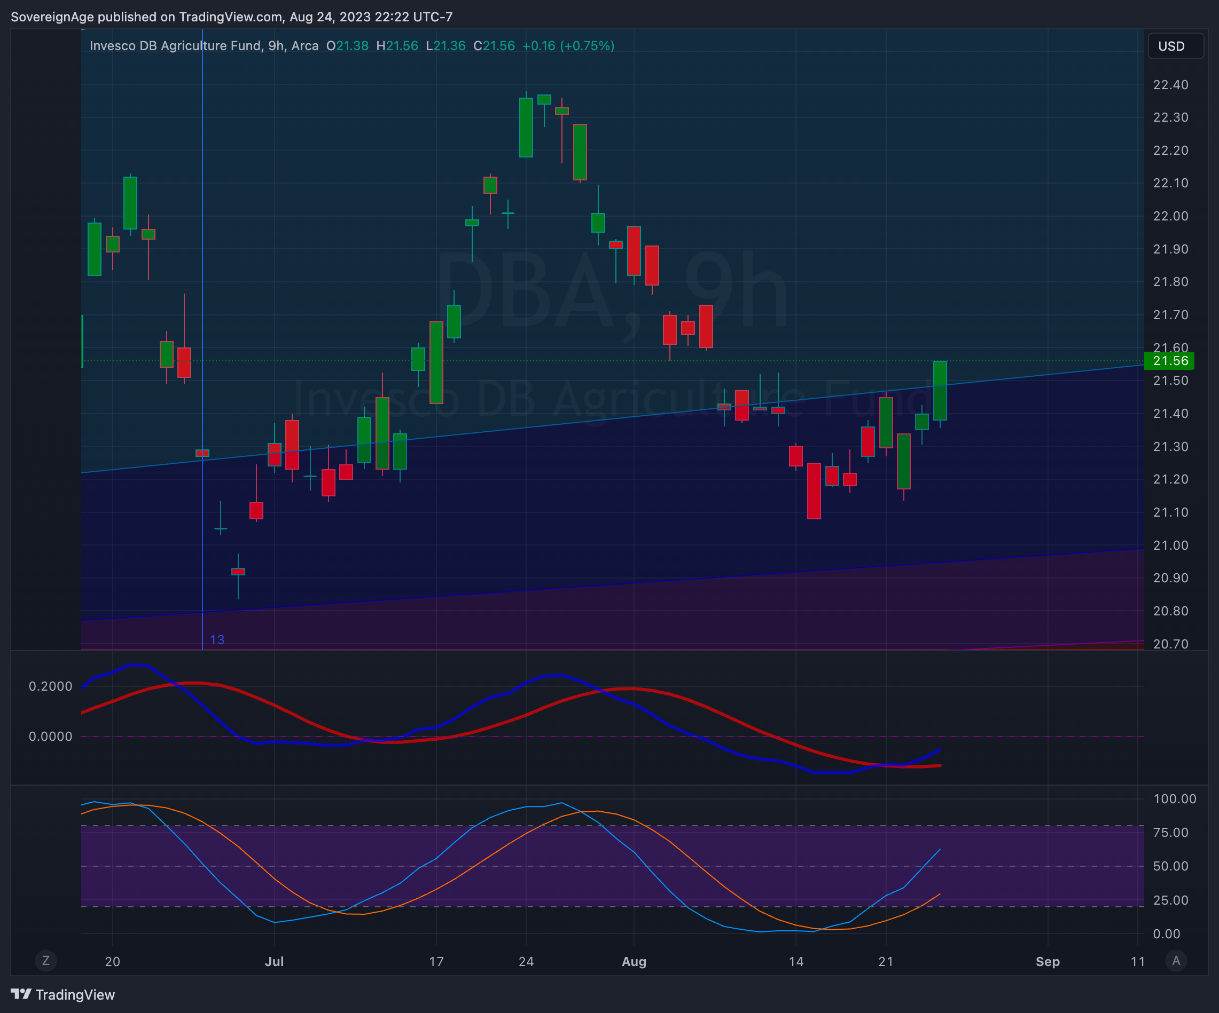Click the 50.00 stochastic scale label
This screenshot has height=1013, width=1219.
coord(1170,866)
